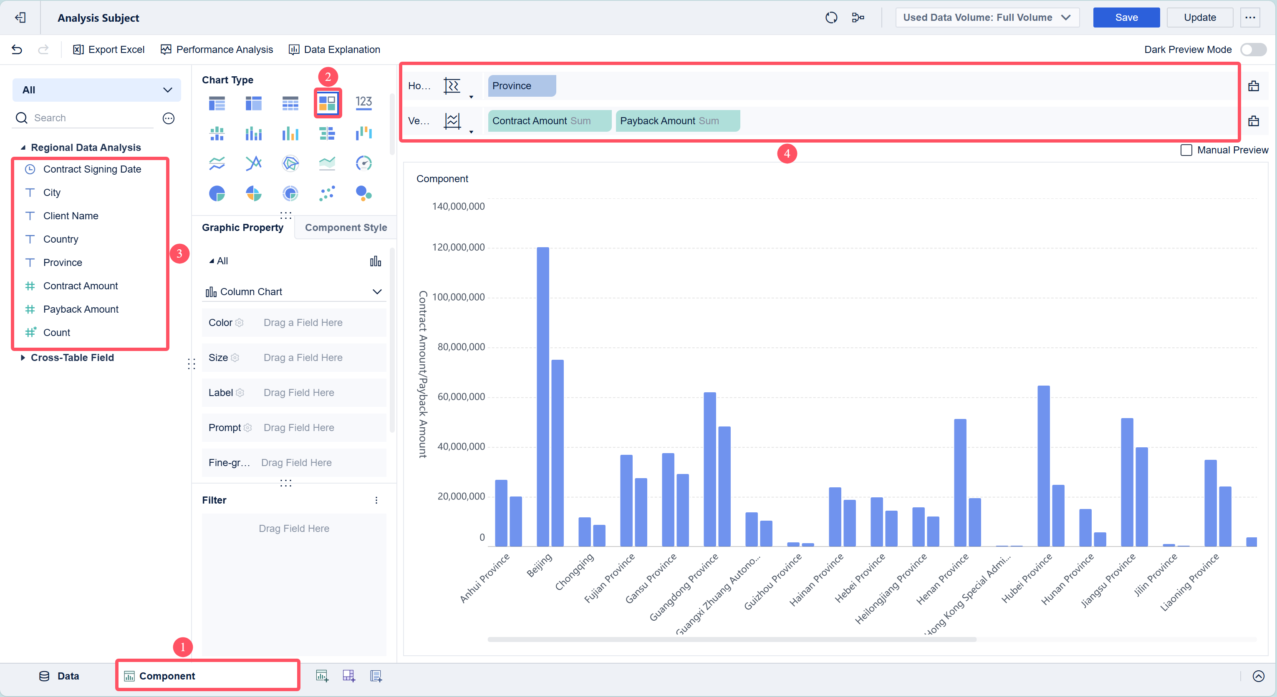Switch to the Graphic Property tab
The width and height of the screenshot is (1277, 697).
tap(242, 228)
